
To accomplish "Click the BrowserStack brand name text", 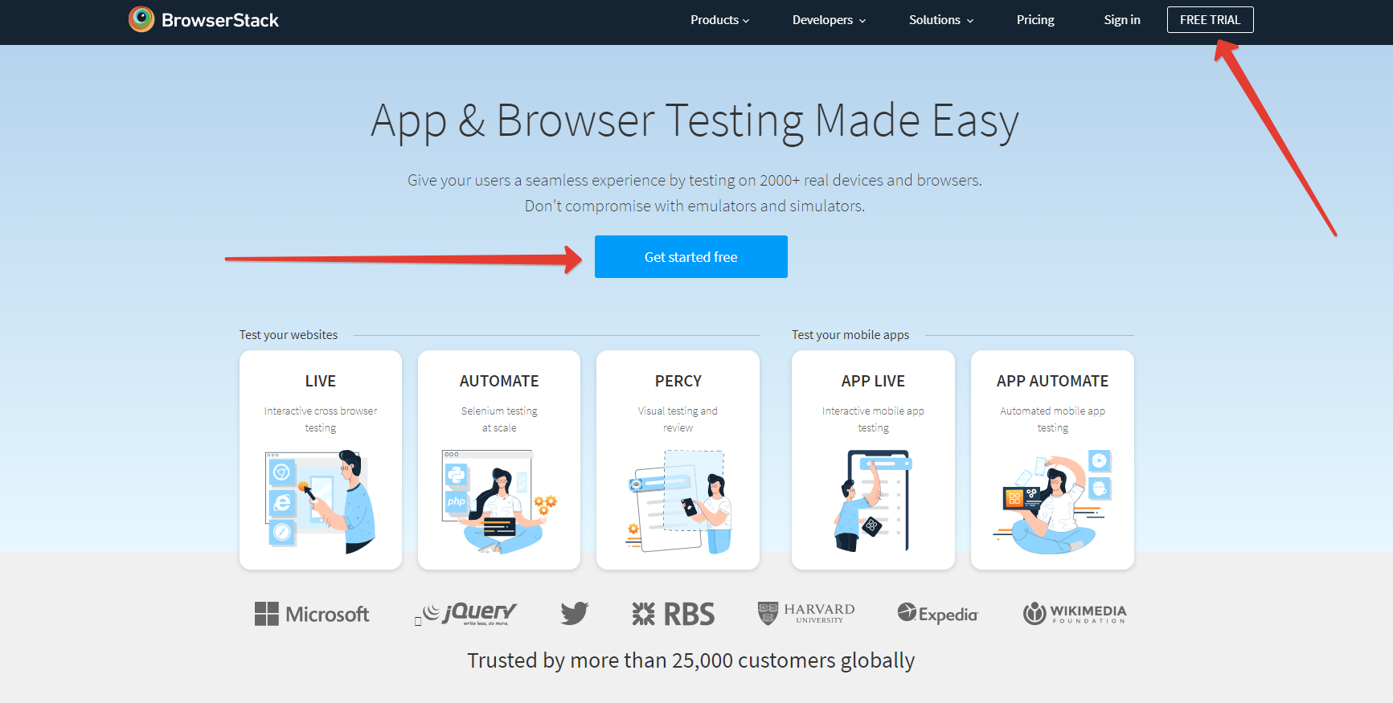I will coord(220,20).
